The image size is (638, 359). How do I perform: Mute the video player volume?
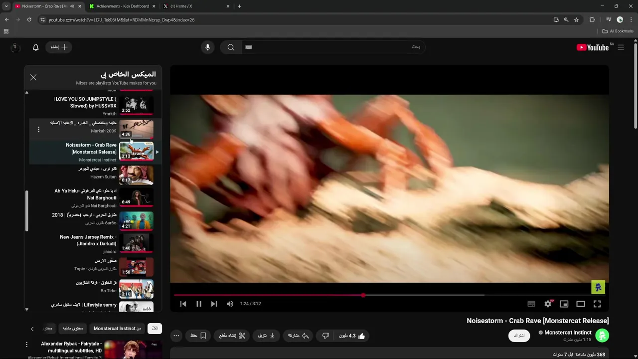(x=230, y=304)
